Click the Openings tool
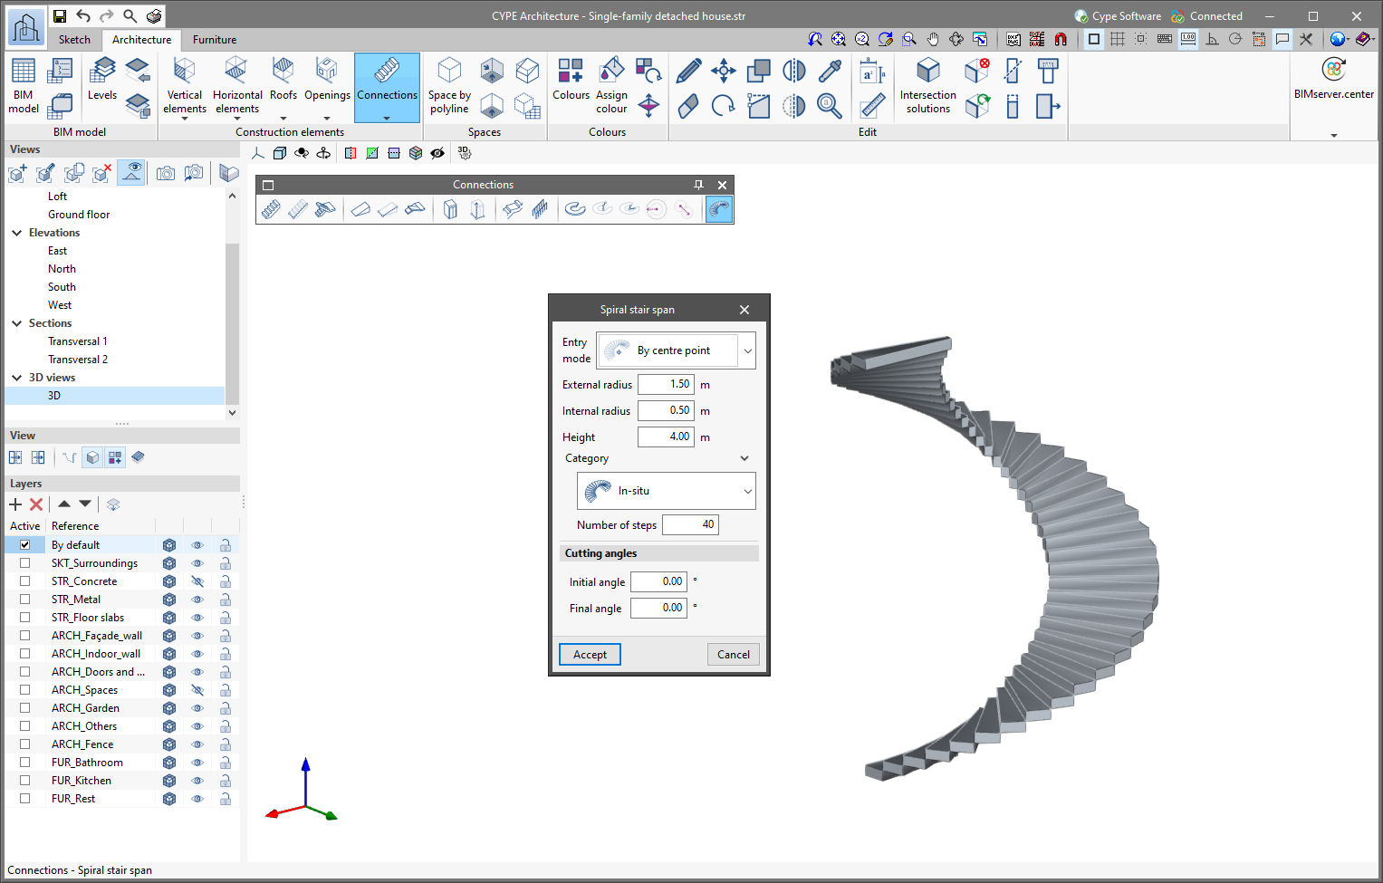The image size is (1383, 883). click(x=327, y=79)
